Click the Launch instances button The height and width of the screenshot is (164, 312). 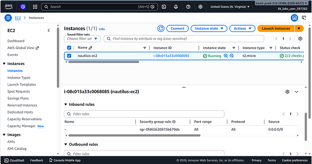(x=276, y=28)
